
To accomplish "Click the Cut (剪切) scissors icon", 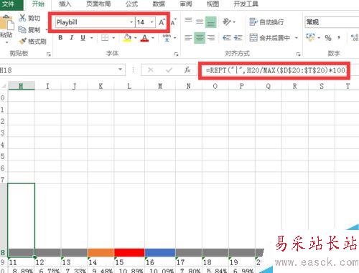I will pyautogui.click(x=22, y=18).
